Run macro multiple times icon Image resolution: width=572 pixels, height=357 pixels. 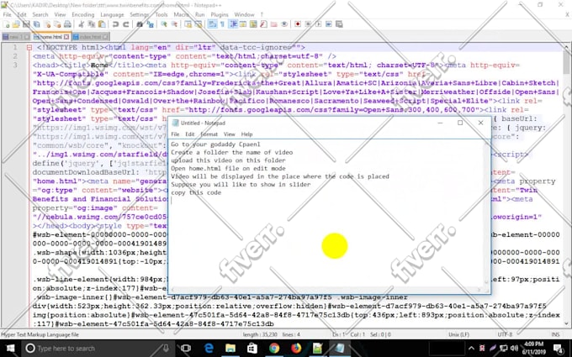329,24
